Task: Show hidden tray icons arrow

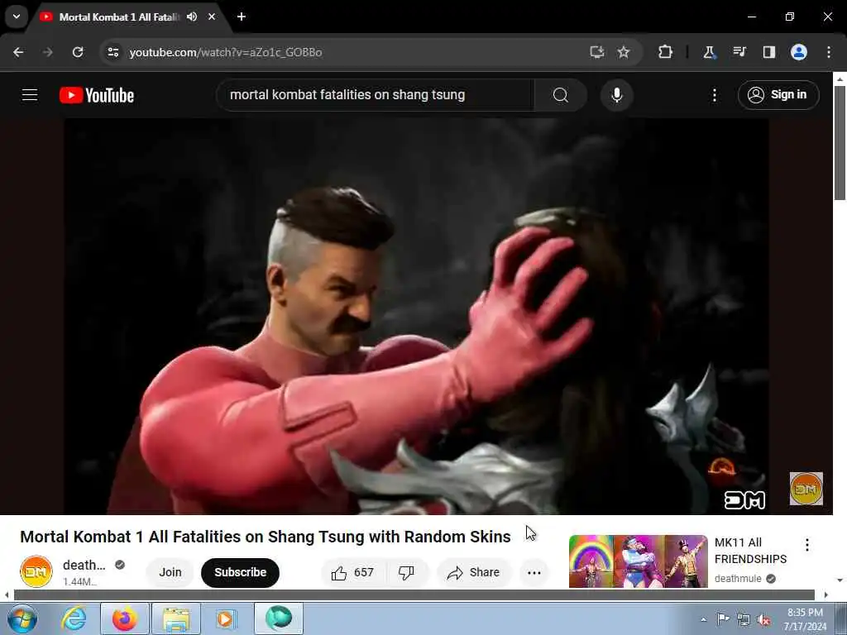Action: [703, 619]
